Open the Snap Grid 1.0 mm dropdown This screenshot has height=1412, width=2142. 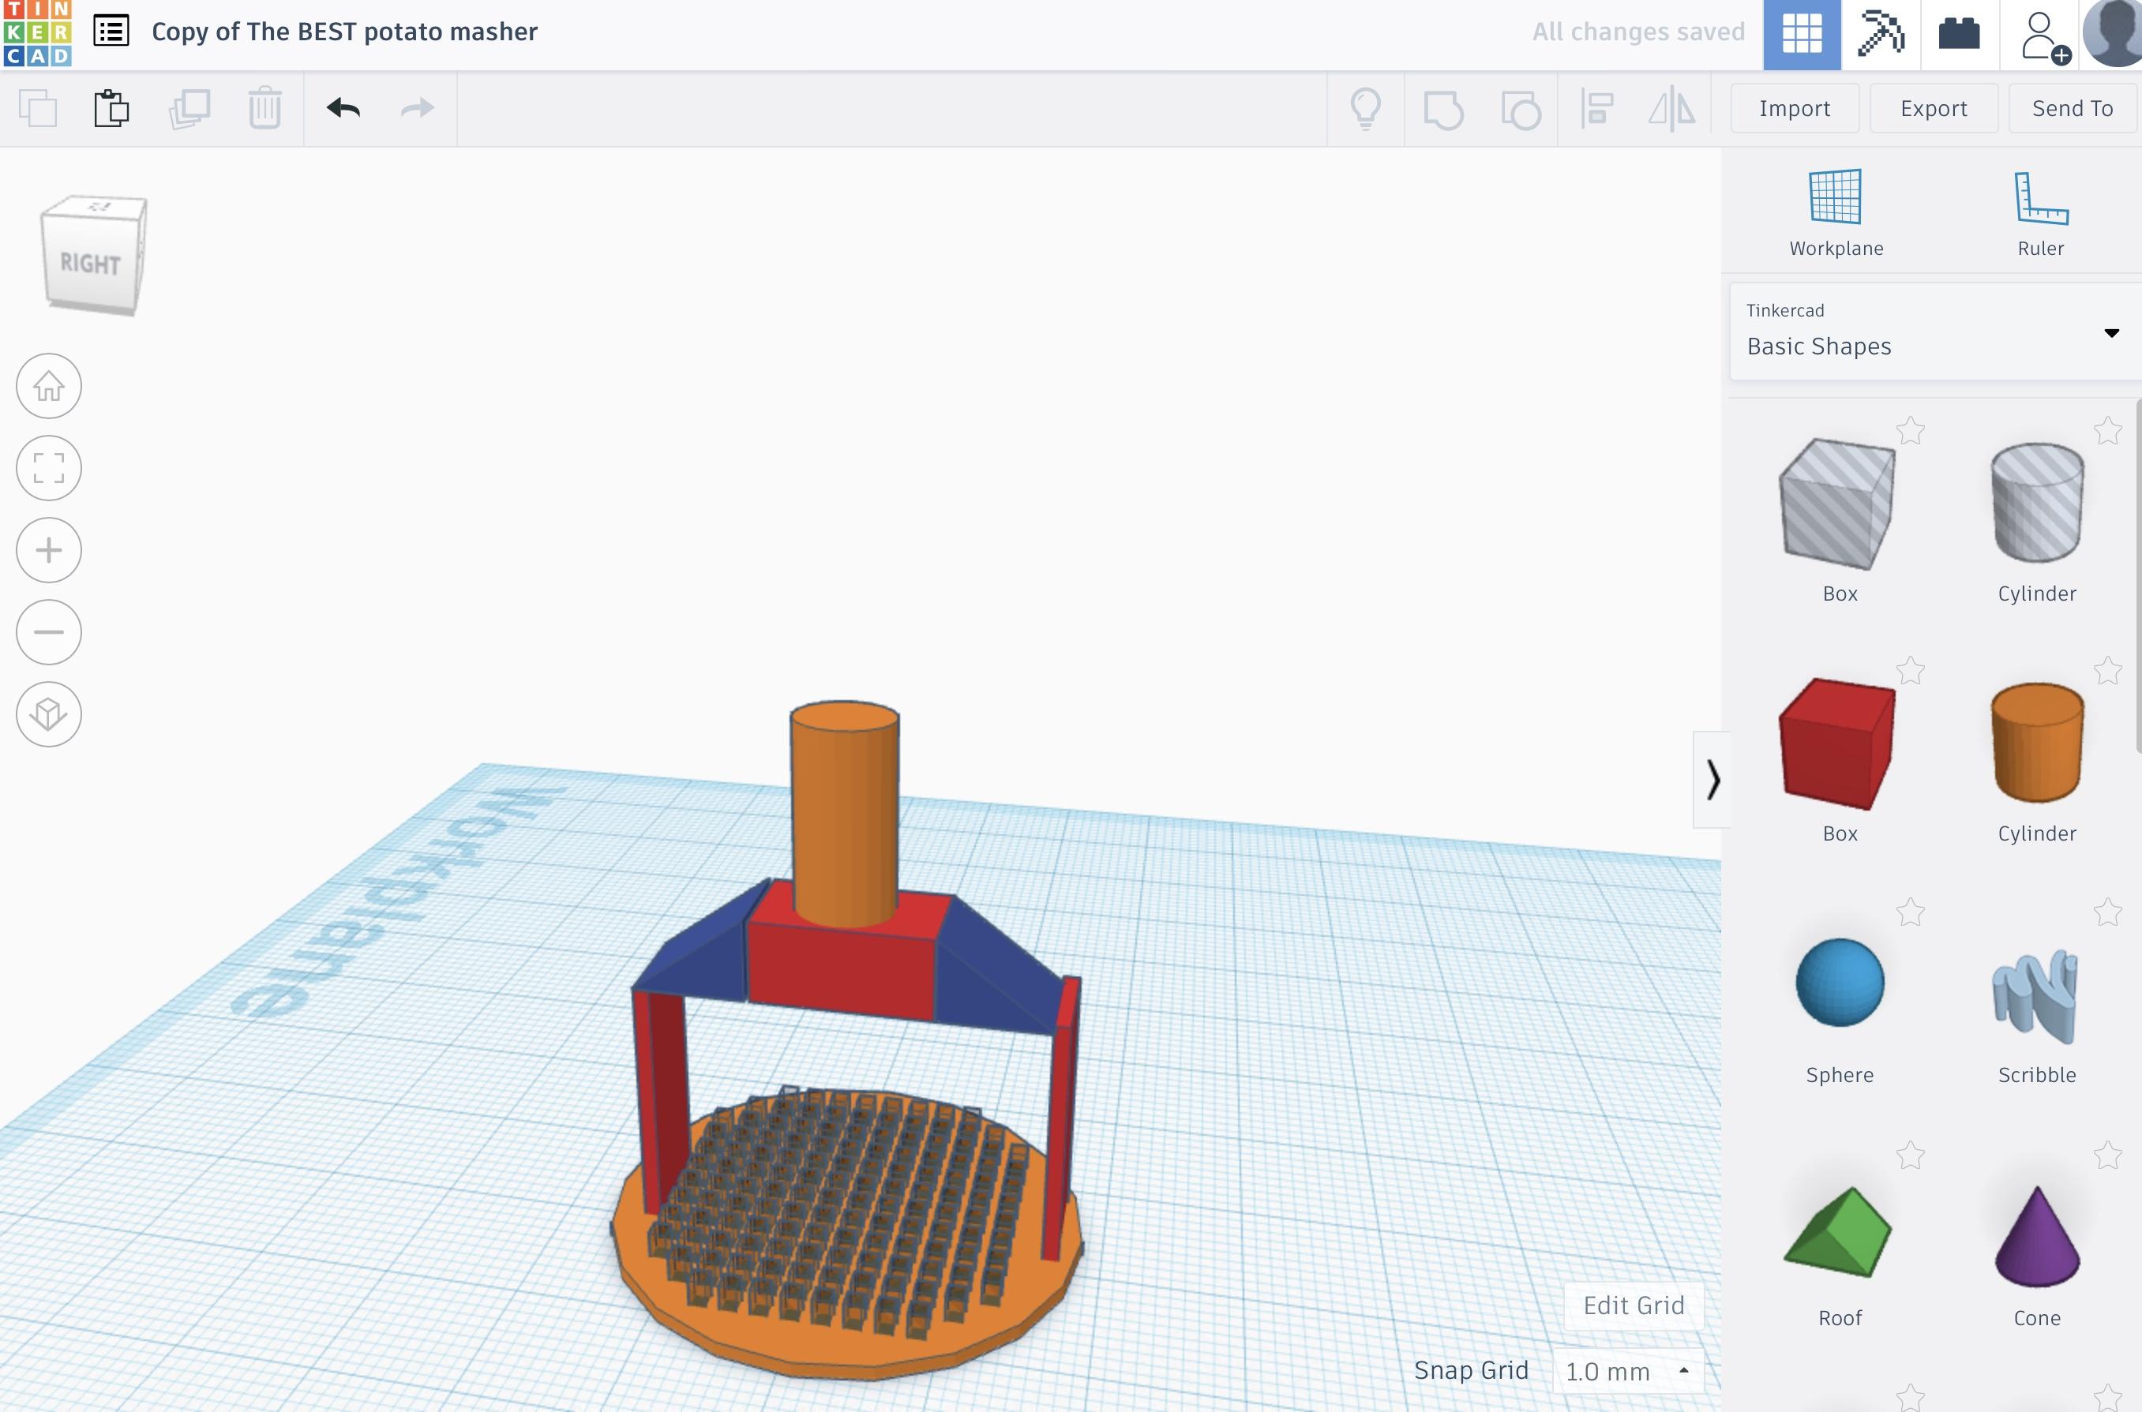[x=1628, y=1371]
